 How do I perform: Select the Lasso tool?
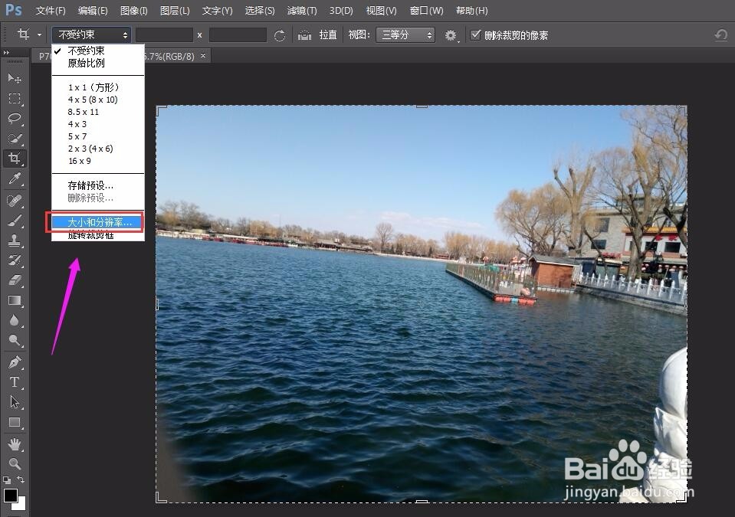pos(15,119)
